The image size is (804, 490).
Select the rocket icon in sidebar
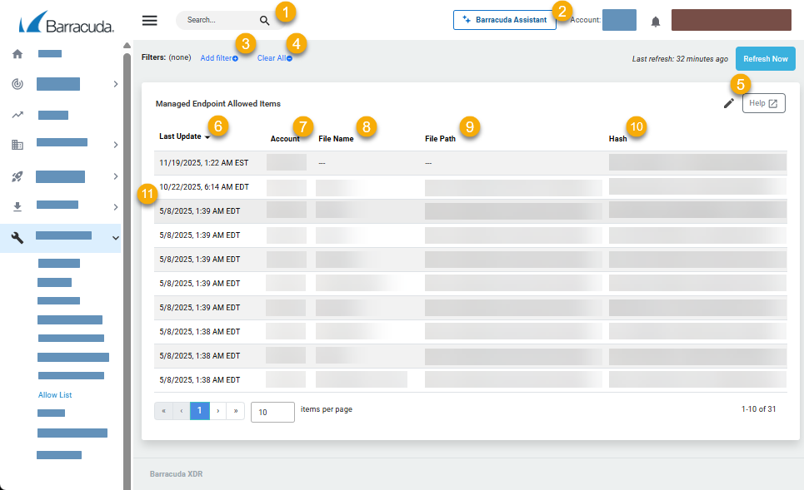click(17, 176)
